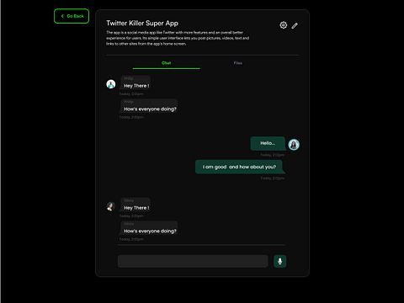Click the Go Back chevron arrow
The image size is (404, 303).
62,16
